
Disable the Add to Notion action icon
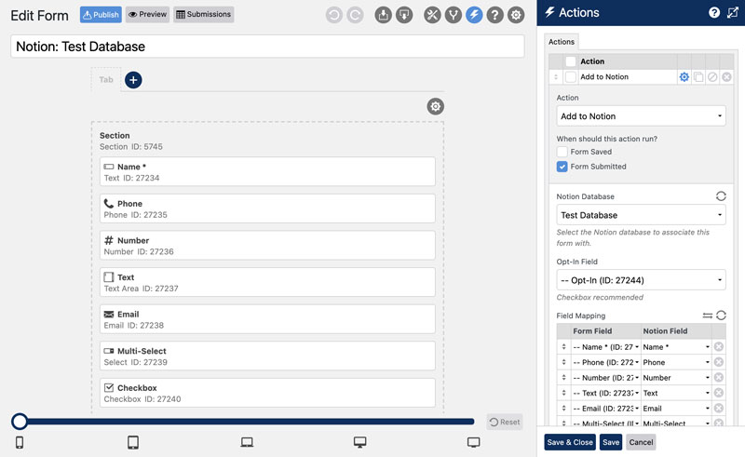(712, 77)
